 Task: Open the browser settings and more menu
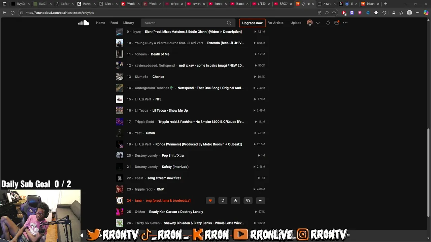418,12
